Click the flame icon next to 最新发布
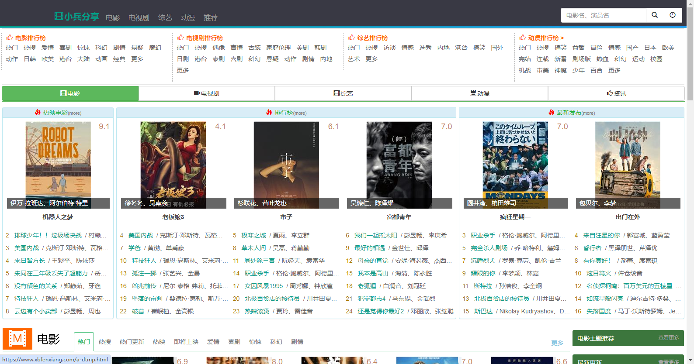 [x=552, y=113]
